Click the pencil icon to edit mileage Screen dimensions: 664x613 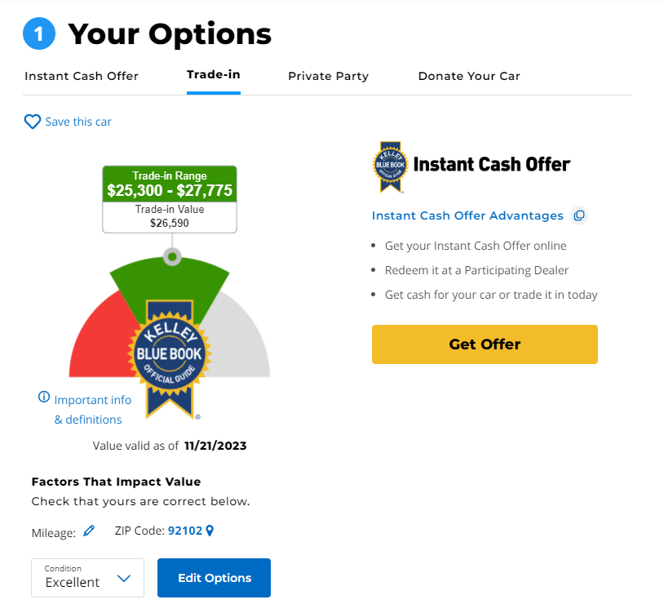click(x=89, y=531)
